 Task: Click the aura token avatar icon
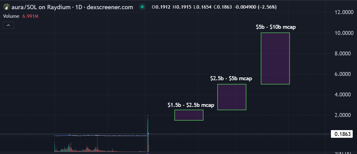pyautogui.click(x=7, y=7)
